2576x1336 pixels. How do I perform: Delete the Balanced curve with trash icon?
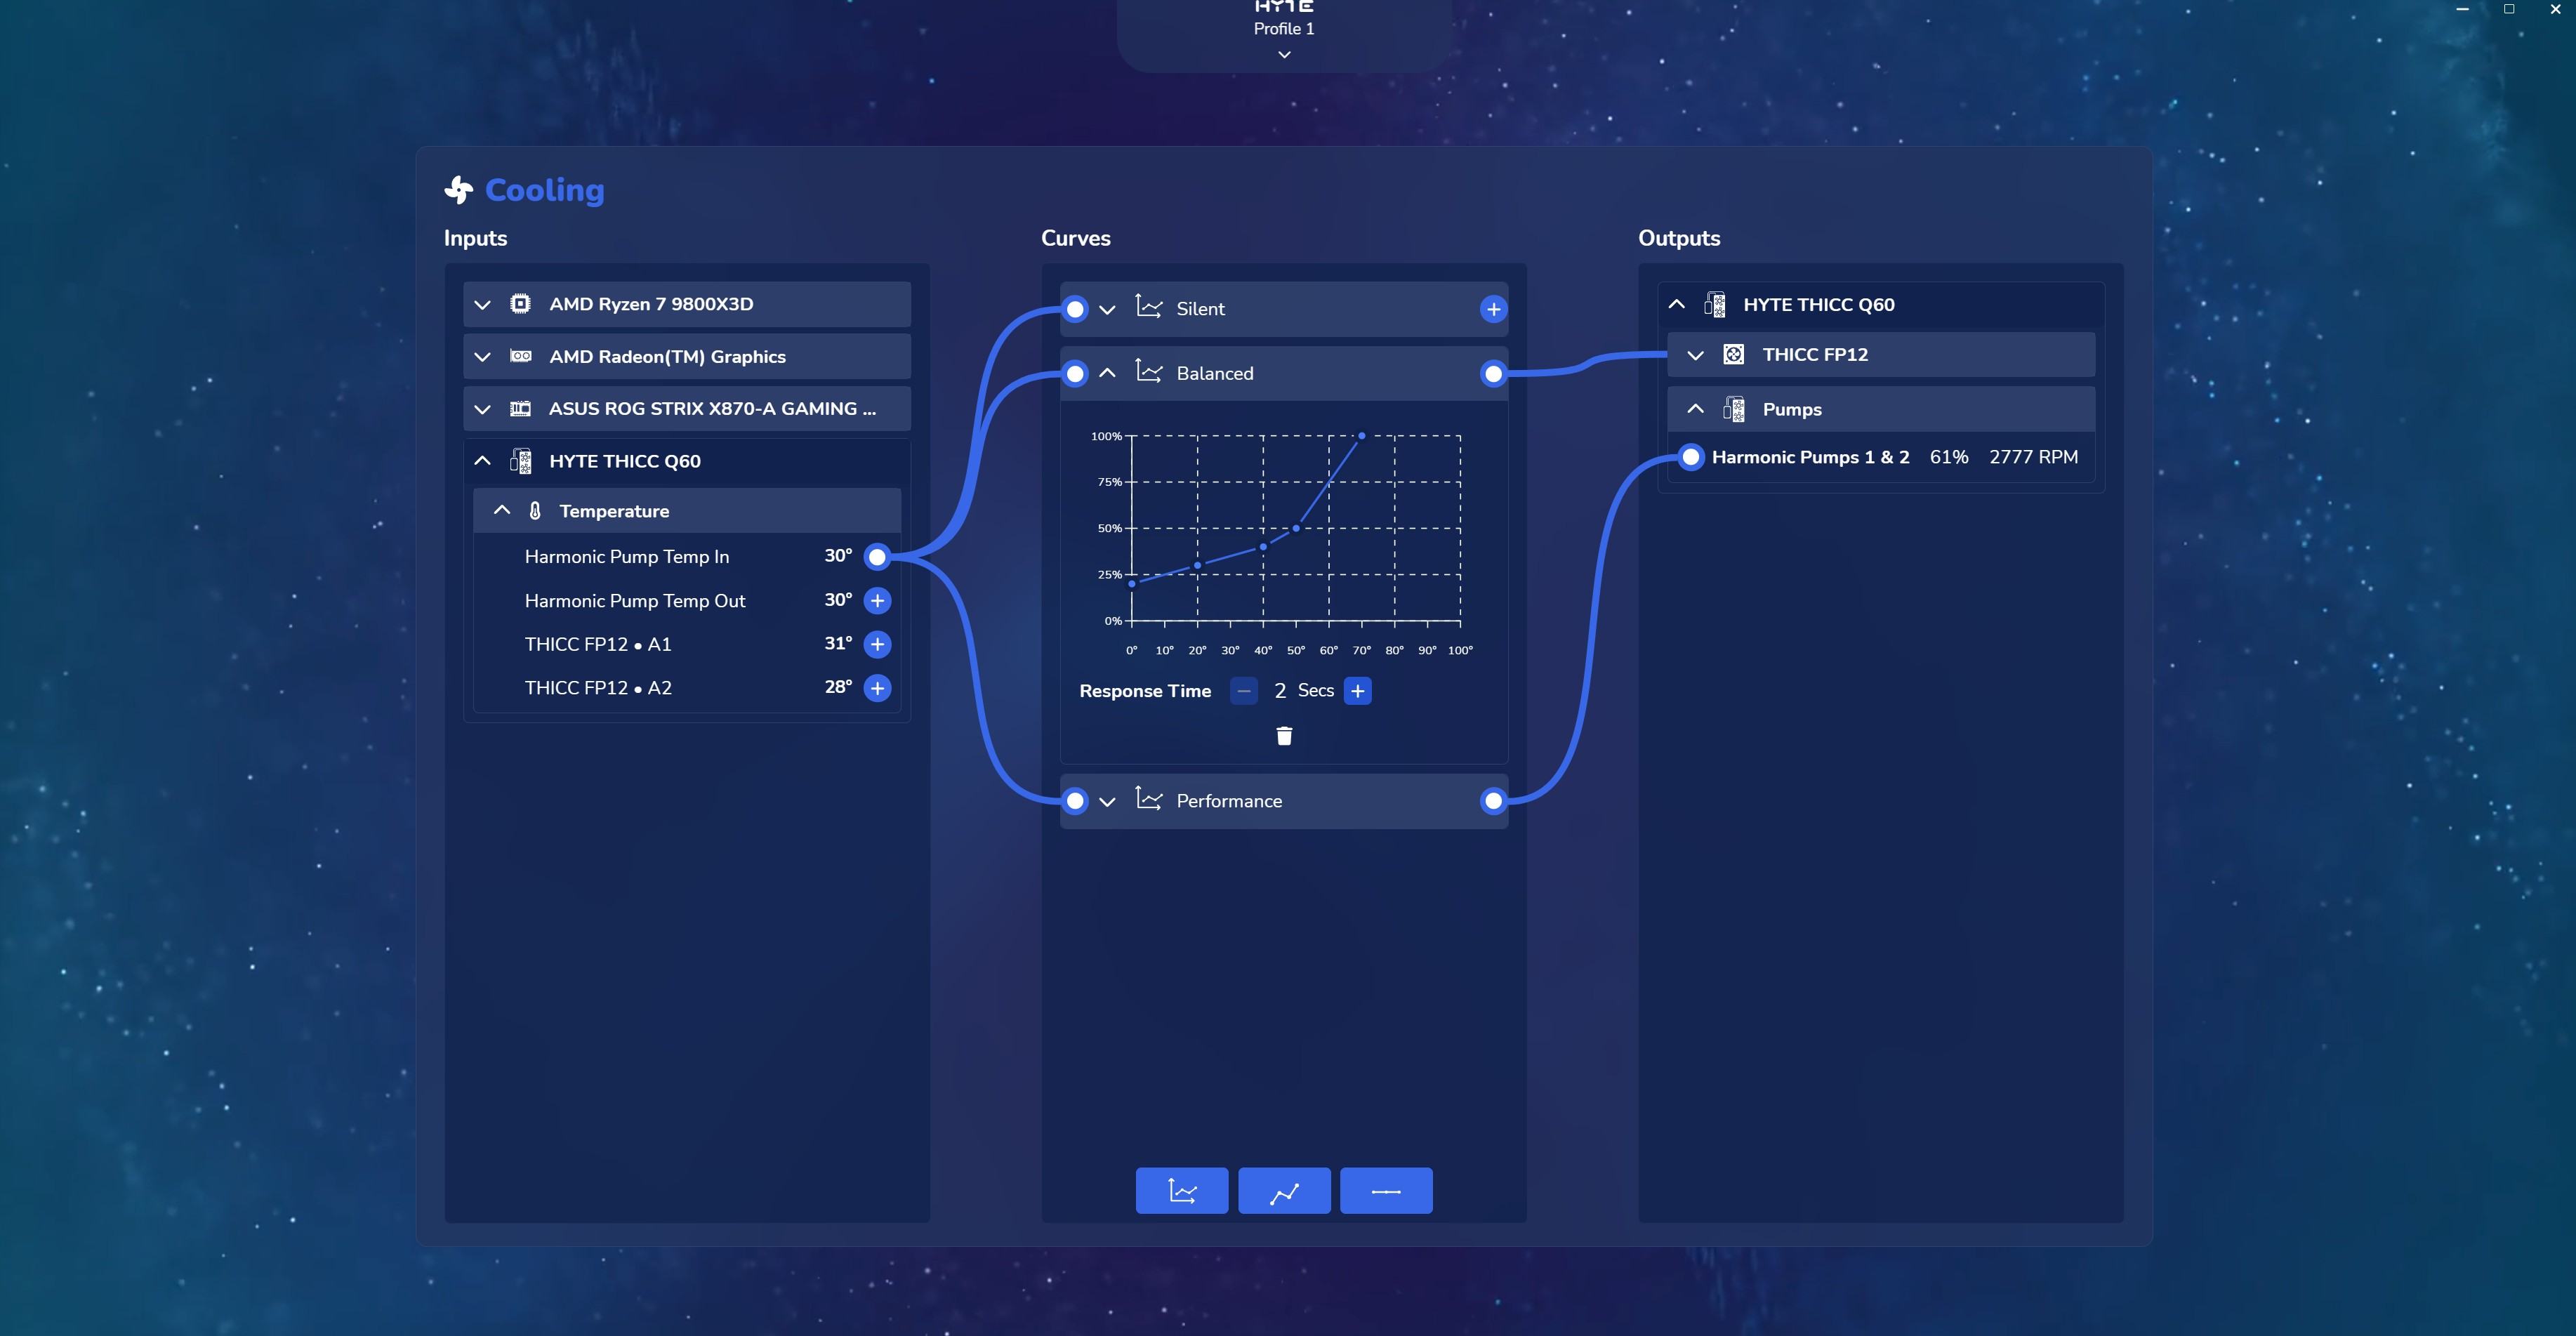[x=1284, y=736]
